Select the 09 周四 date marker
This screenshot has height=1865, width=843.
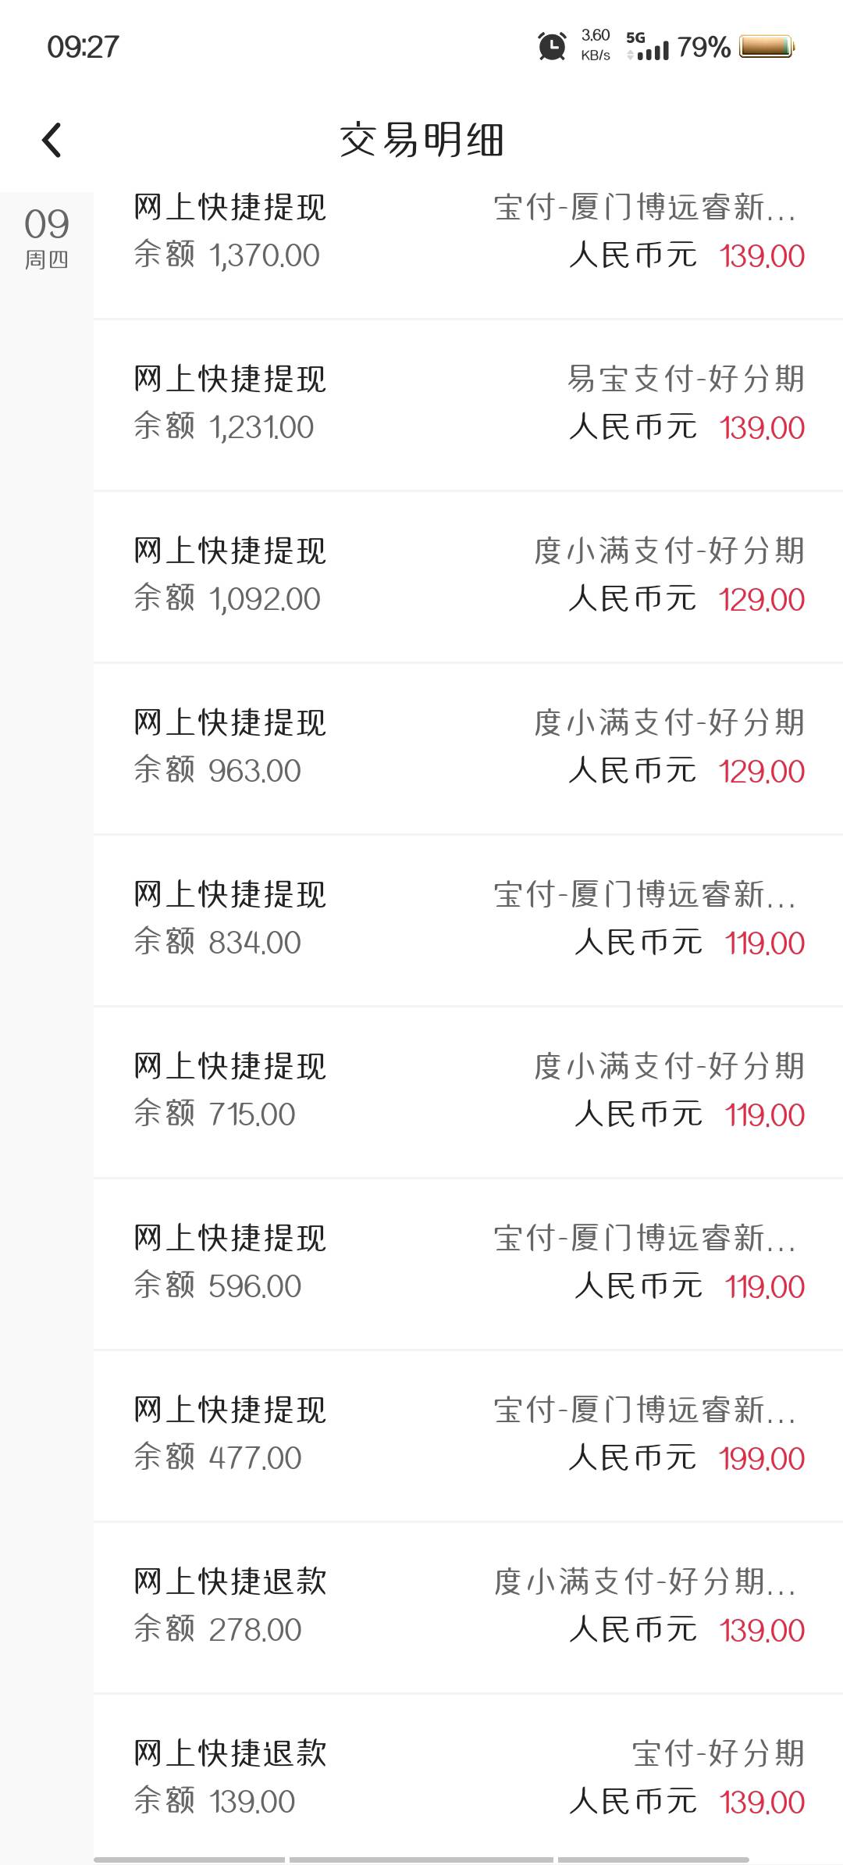click(x=47, y=237)
